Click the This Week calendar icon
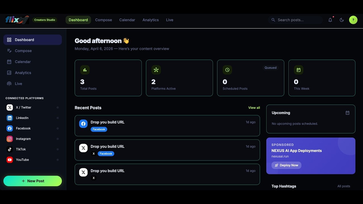The image size is (363, 204). [x=299, y=70]
